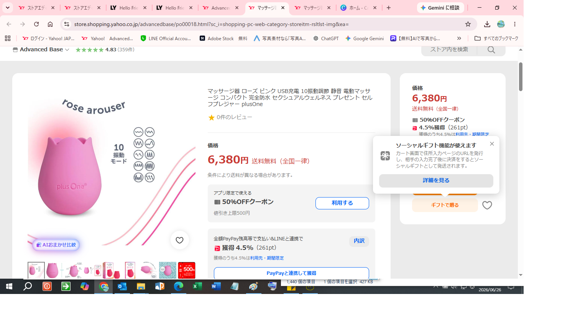Toggle favorite heart on the product image
588x320 pixels.
179,240
